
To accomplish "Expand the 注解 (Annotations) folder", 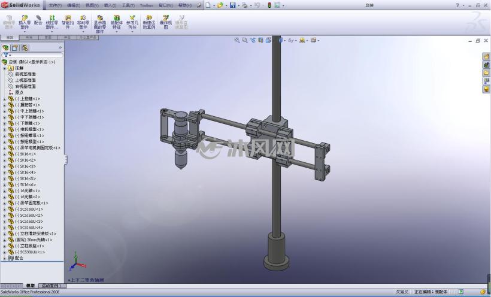I will tap(4, 68).
